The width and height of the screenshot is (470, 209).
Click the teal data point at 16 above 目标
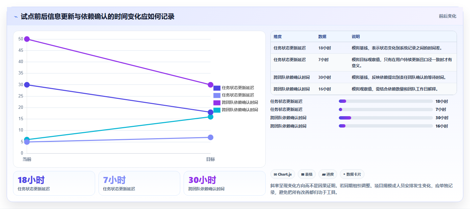click(211, 117)
